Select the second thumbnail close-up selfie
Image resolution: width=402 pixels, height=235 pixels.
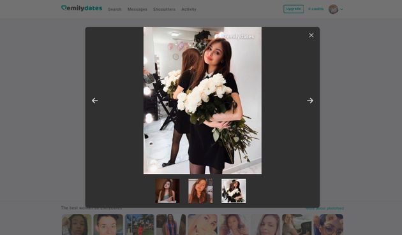(200, 191)
